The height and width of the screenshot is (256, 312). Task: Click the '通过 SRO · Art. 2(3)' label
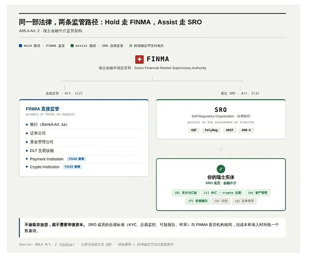(x=240, y=93)
